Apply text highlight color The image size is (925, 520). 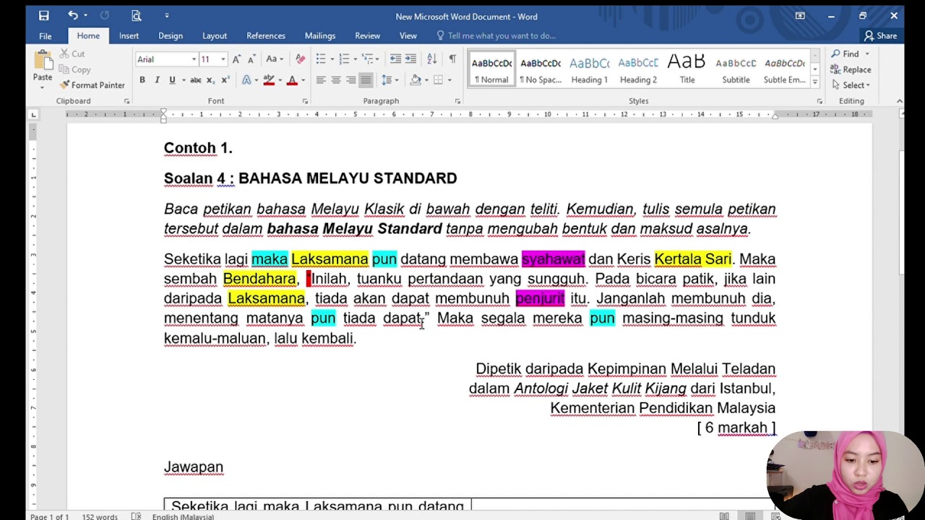tap(269, 80)
